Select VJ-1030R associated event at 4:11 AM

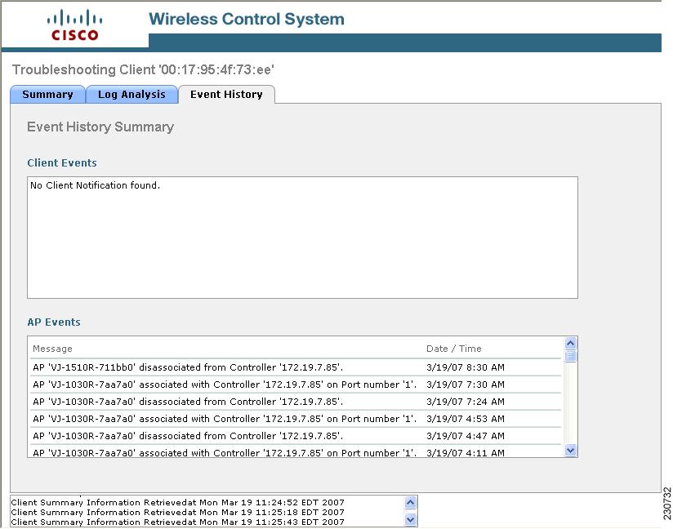click(296, 451)
